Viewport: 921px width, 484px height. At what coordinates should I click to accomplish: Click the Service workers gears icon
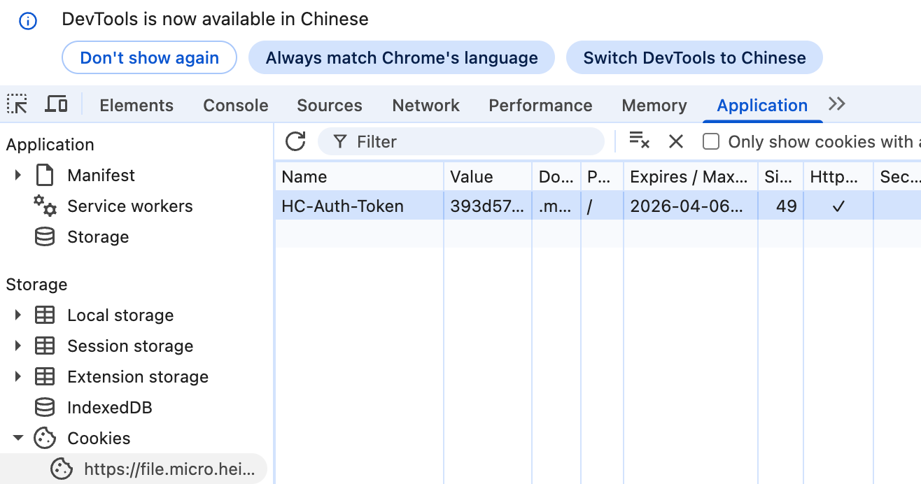coord(45,206)
